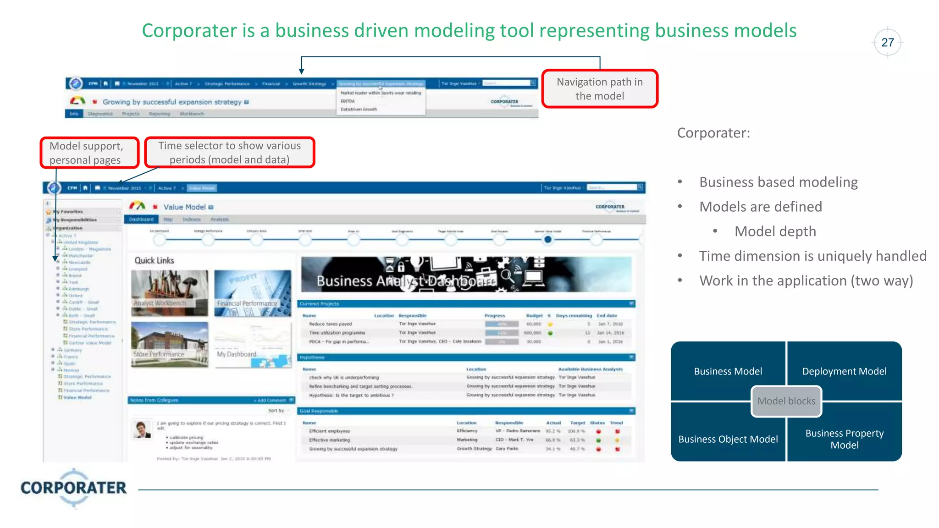The height and width of the screenshot is (528, 939).
Task: Open the Info tab in the upper screenshot
Action: (x=74, y=114)
